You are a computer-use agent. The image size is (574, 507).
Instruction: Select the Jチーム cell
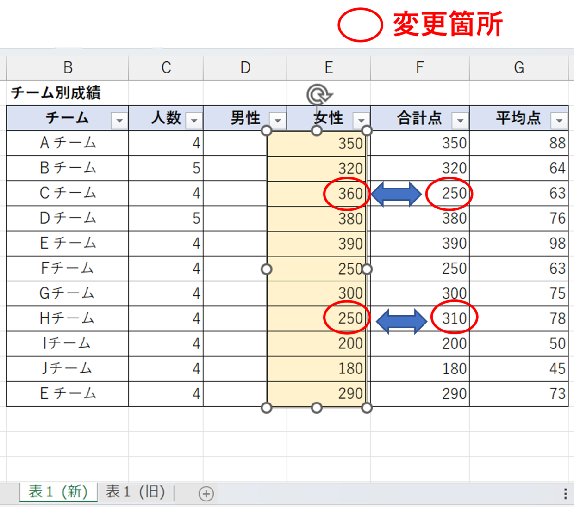coord(68,368)
